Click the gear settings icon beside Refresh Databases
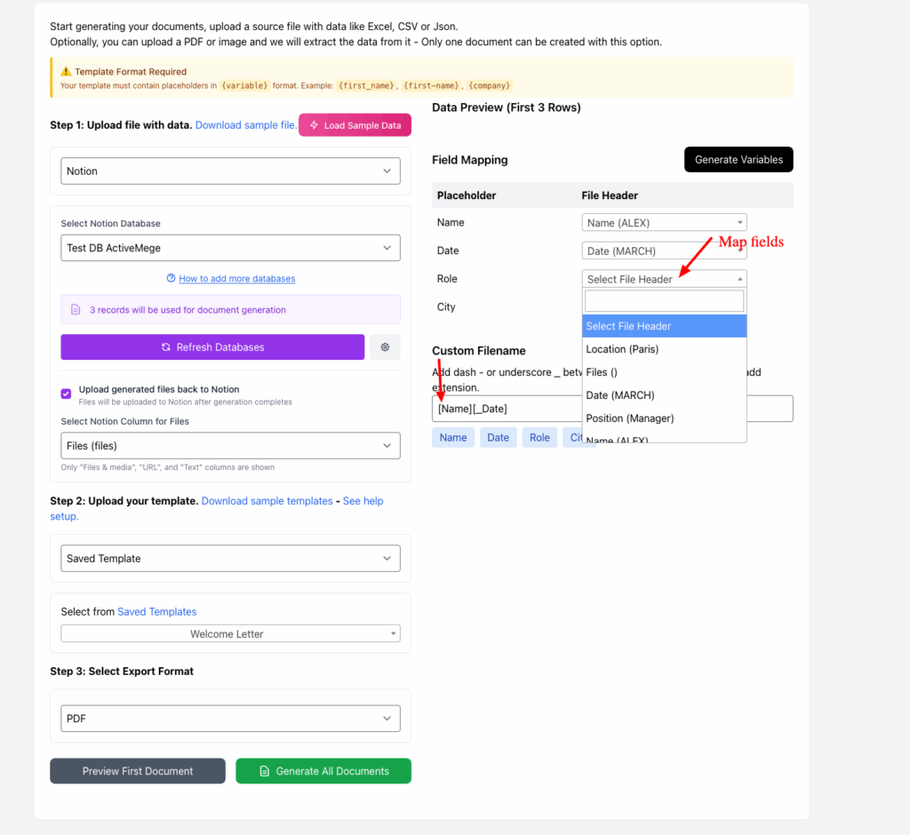 tap(385, 347)
